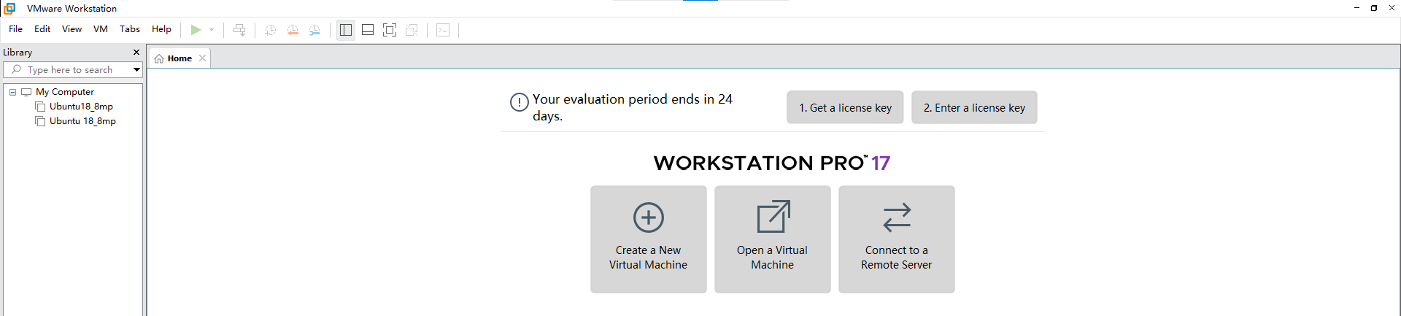Enter full screen mode
The image size is (1401, 316).
click(390, 30)
